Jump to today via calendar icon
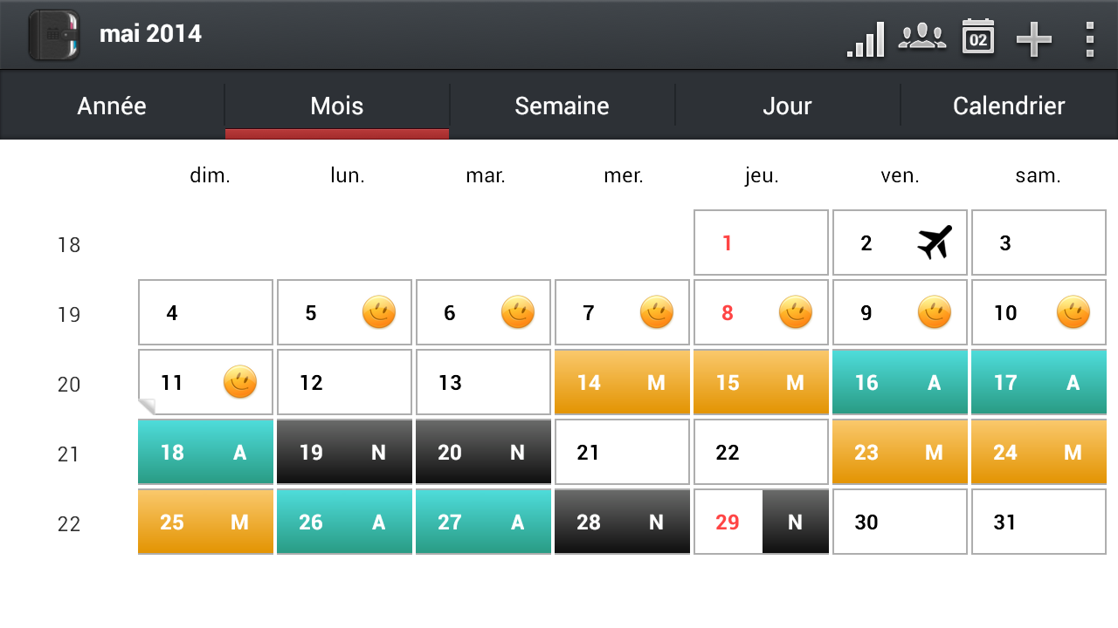The height and width of the screenshot is (628, 1118). tap(978, 38)
